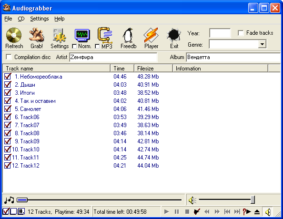
Task: Adjust the volume slider thumb
Action: coord(253,199)
